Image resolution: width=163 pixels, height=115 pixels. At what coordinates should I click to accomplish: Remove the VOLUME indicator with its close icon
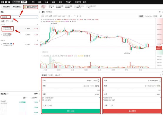pyautogui.click(x=89, y=56)
